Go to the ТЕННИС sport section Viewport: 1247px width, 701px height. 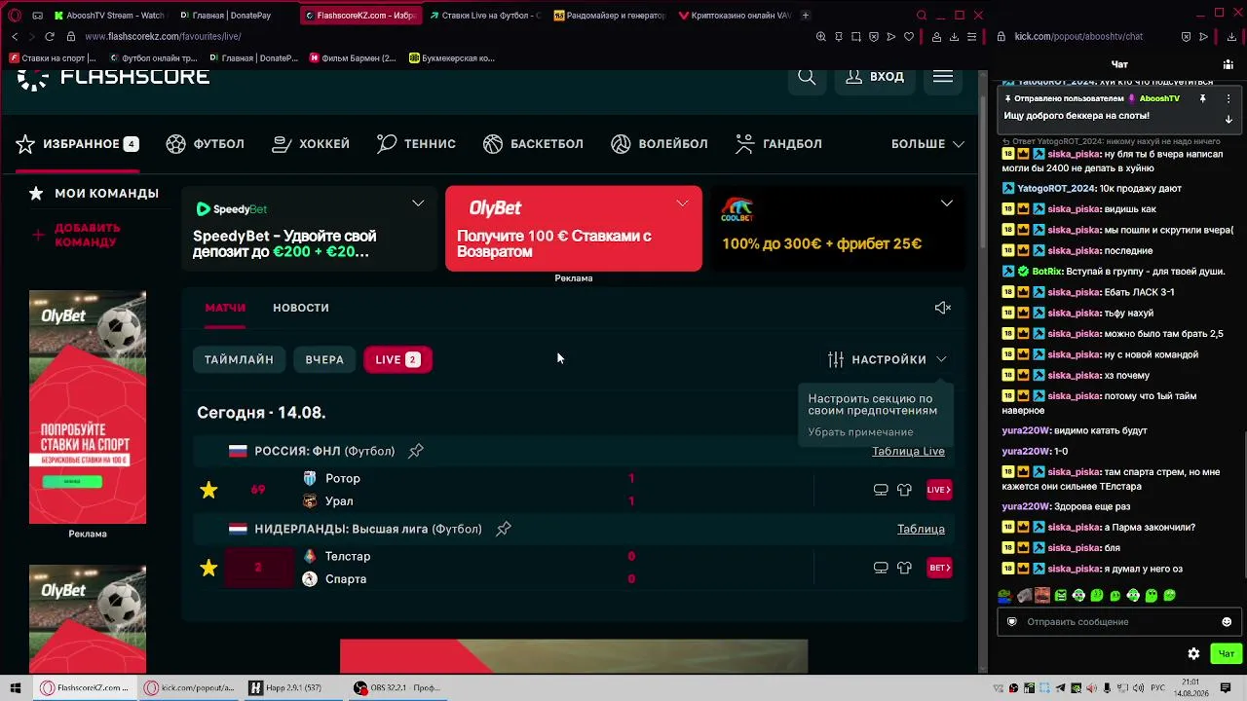pyautogui.click(x=416, y=144)
